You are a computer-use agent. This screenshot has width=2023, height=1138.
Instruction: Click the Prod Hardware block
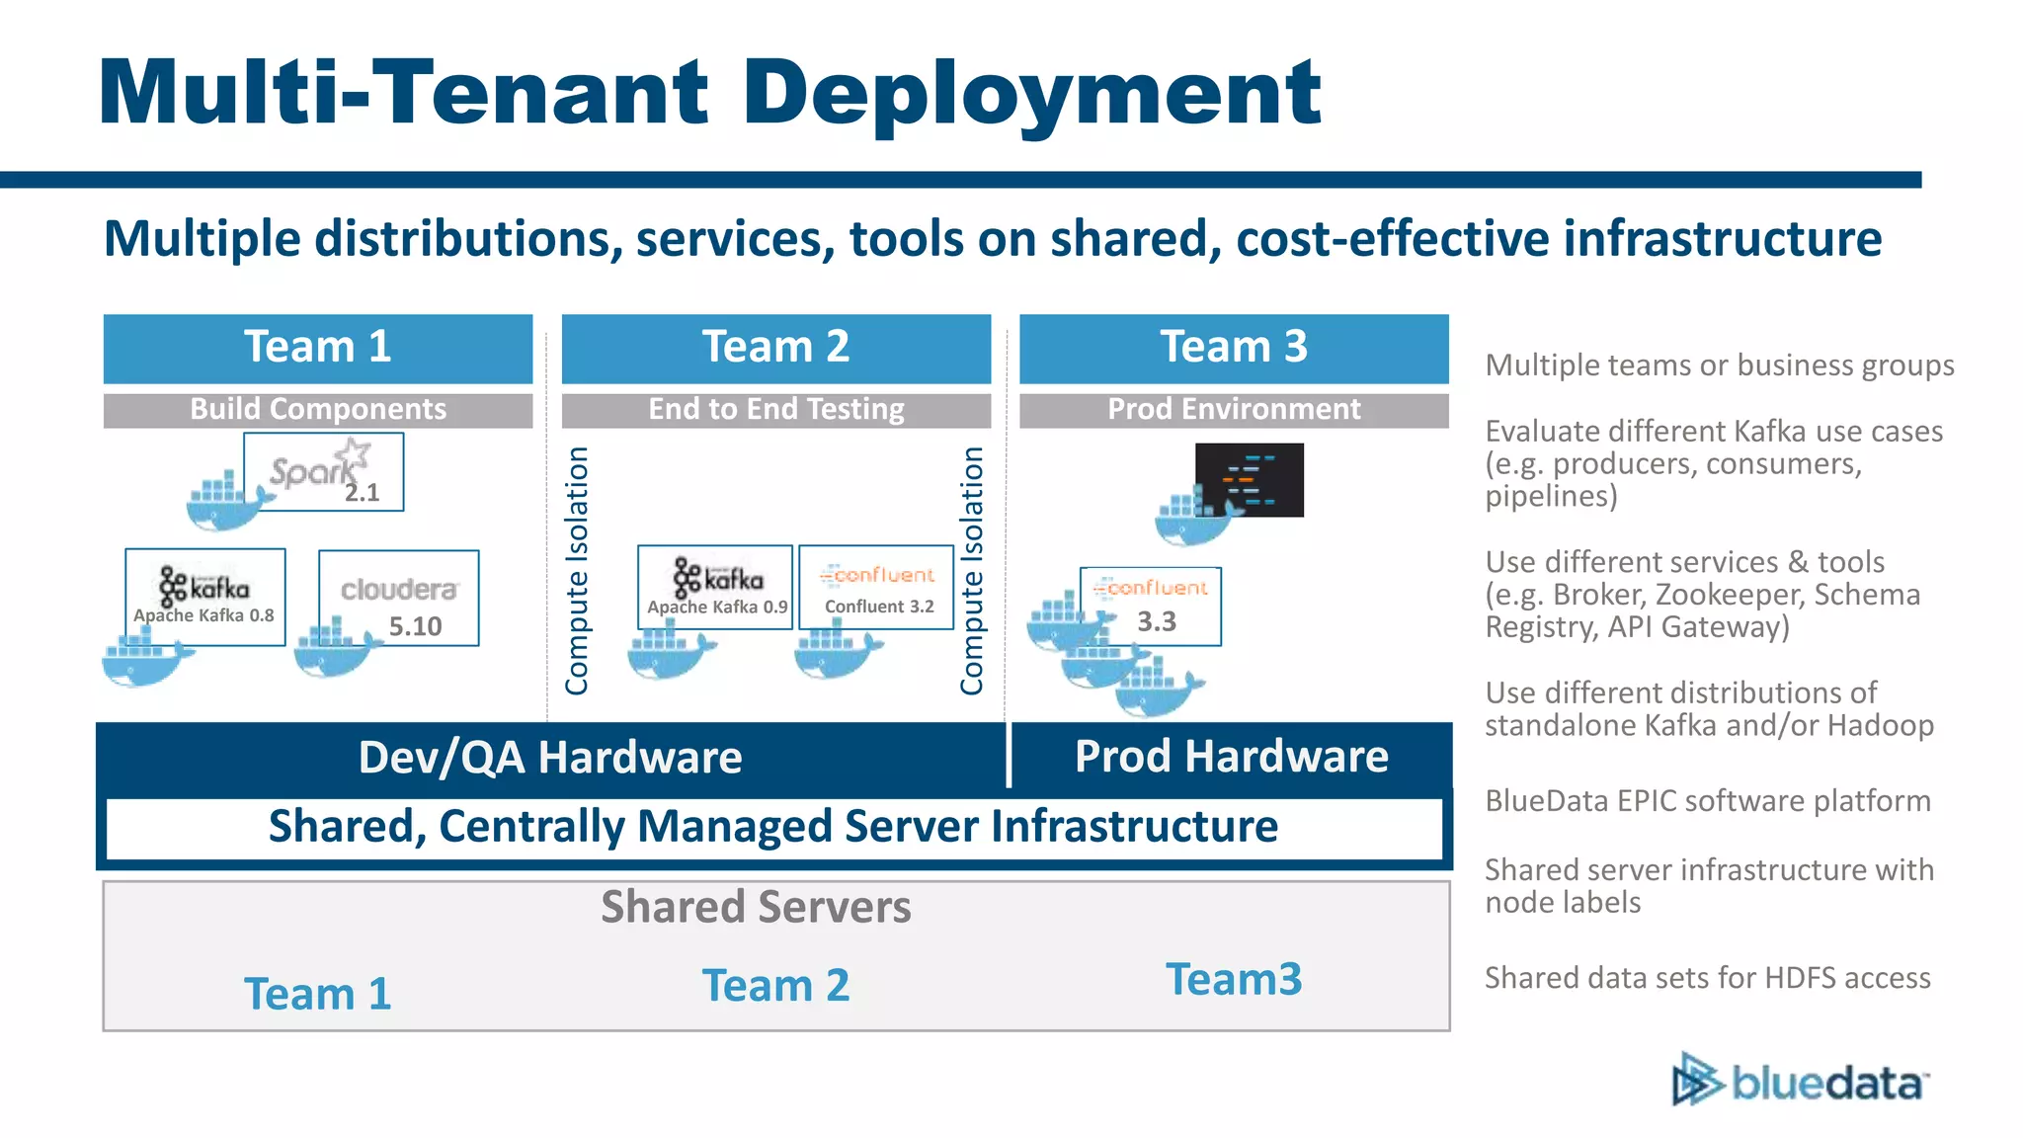pos(1232,757)
